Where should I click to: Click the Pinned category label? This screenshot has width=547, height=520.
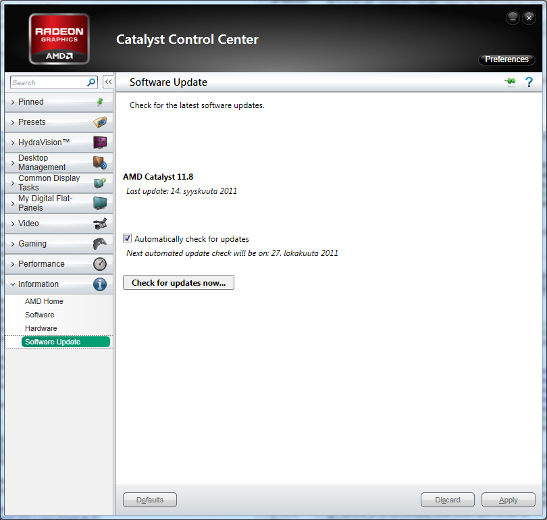30,102
